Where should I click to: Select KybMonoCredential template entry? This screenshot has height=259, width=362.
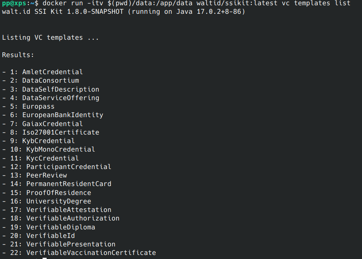tap(60, 149)
